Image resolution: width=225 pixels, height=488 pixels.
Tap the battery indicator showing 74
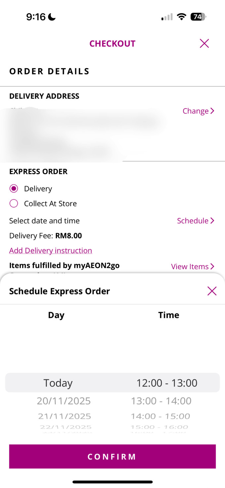pos(197,17)
